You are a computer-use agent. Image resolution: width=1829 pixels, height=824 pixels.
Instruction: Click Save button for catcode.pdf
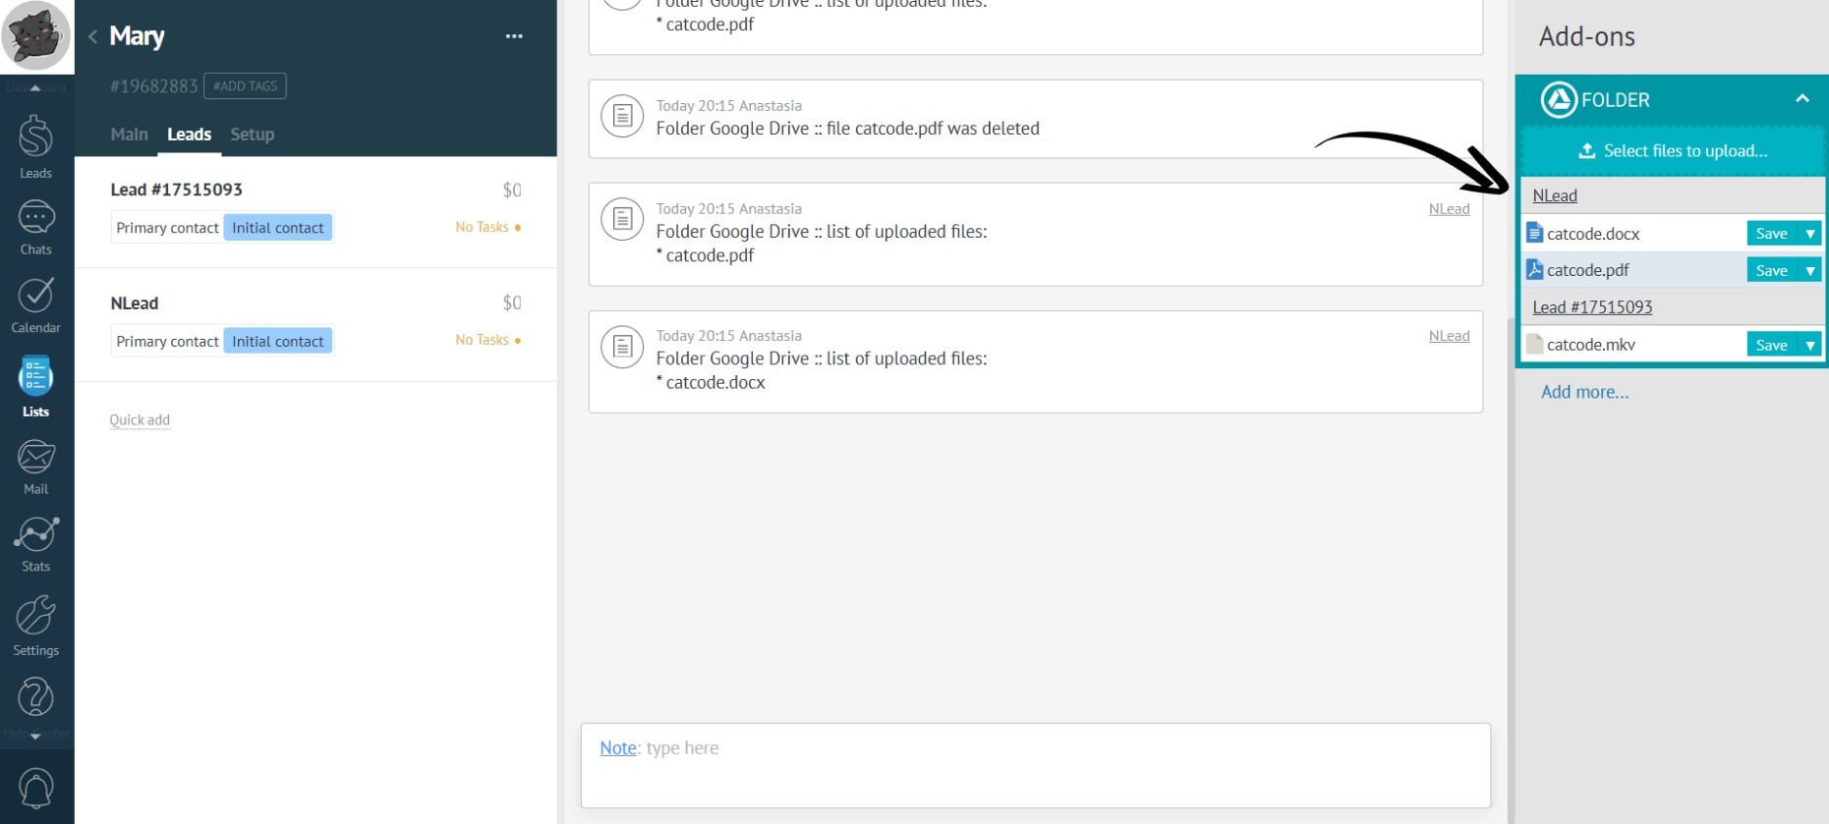coord(1771,270)
